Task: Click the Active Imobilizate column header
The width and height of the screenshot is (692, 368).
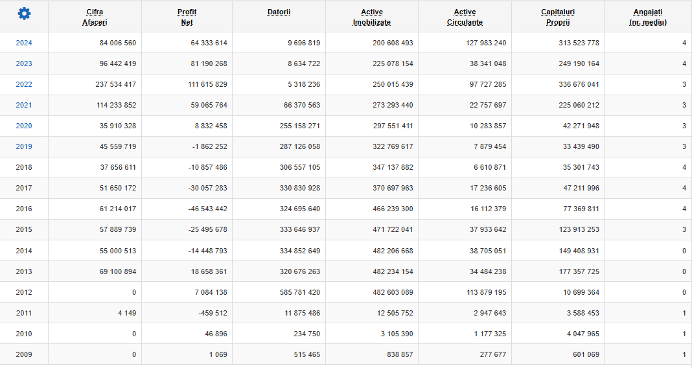Action: (372, 17)
